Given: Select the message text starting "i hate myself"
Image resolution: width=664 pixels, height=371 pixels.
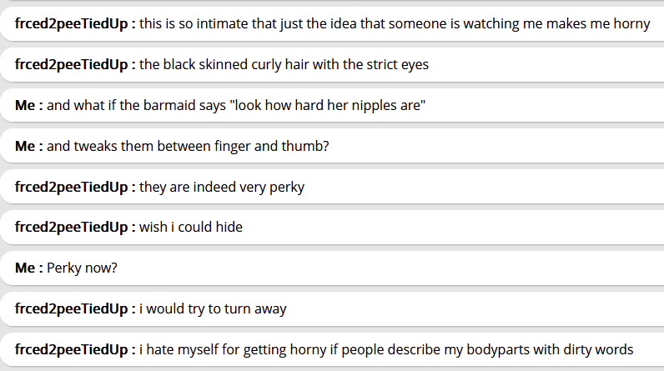Looking at the screenshot, I should click(386, 349).
